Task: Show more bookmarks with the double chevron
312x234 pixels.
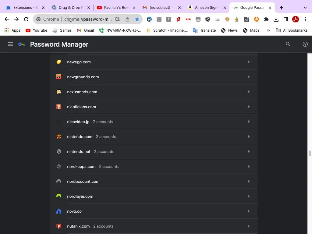Action: pyautogui.click(x=268, y=30)
